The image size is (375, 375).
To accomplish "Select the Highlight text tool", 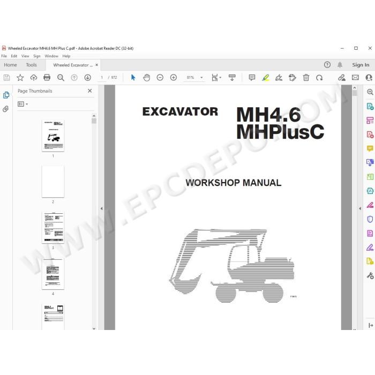I will point(266,78).
